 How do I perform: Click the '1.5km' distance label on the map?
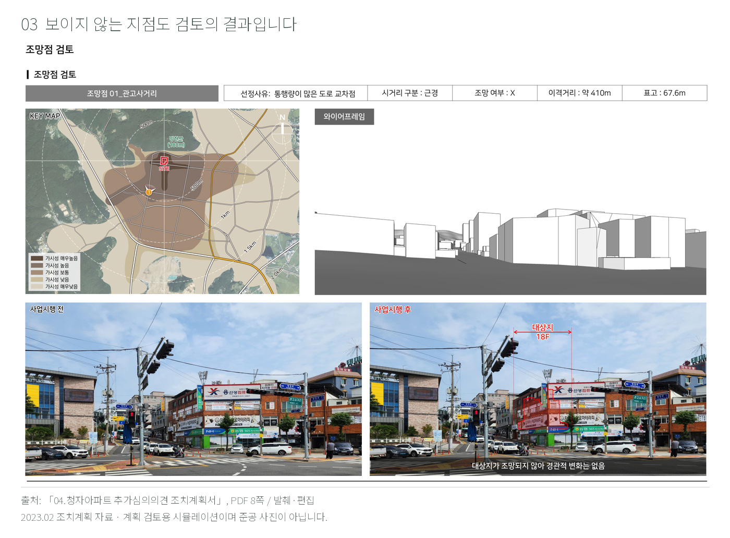tap(250, 247)
